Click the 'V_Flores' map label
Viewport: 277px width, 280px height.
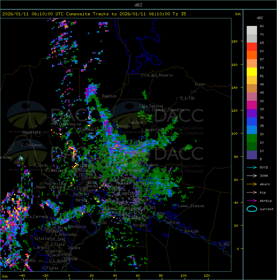50,268
